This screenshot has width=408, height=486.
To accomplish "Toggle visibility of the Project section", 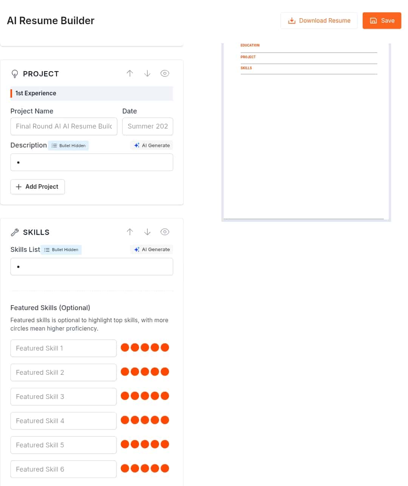I will coord(165,73).
